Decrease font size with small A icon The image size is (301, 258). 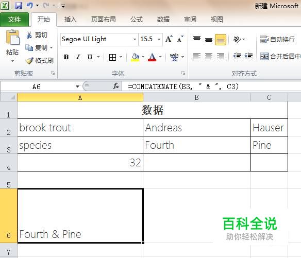point(180,39)
